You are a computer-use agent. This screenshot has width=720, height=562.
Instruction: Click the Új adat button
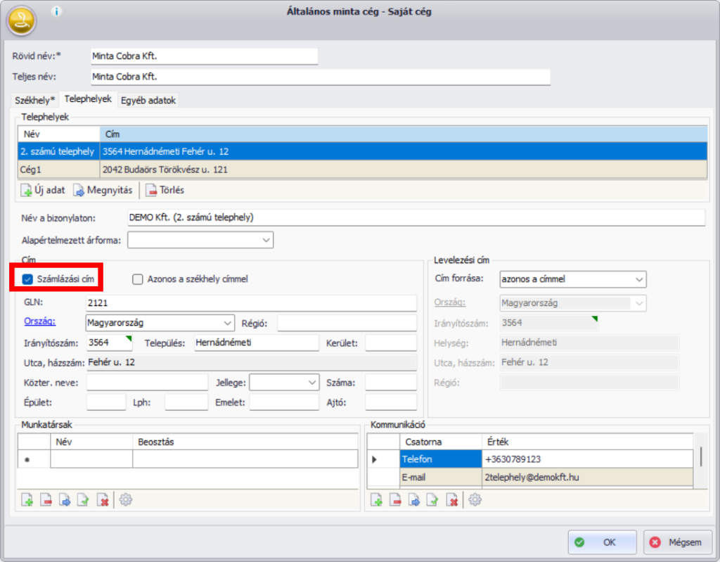44,190
